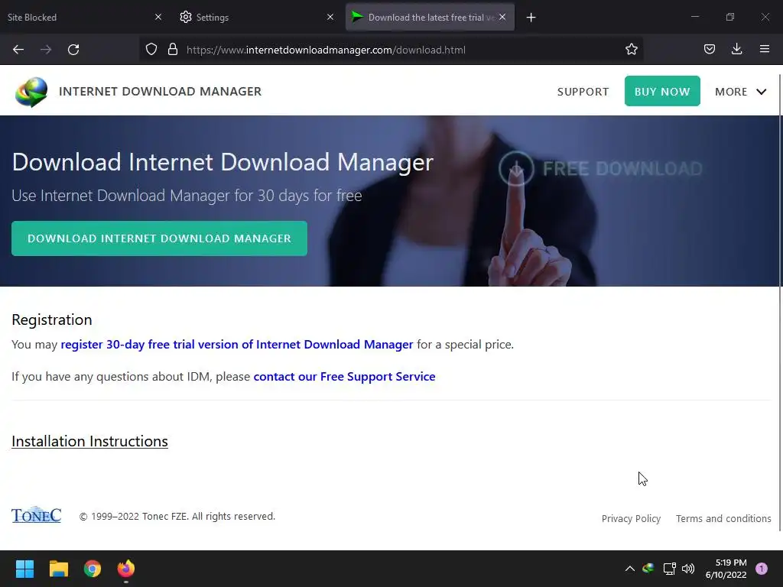Launch Google Chrome from the taskbar
Viewport: 783px width, 587px height.
click(x=93, y=569)
